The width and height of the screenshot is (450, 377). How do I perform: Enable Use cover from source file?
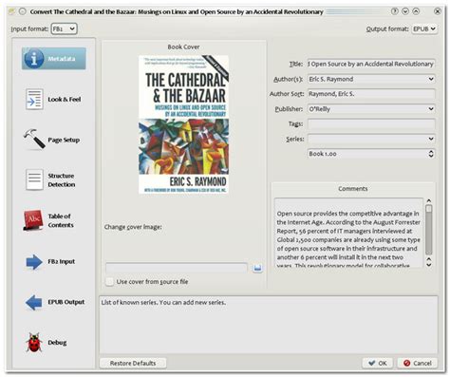(109, 281)
